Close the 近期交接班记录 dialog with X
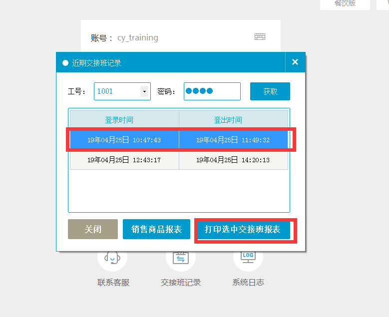Viewport: 389px width, 317px height. [295, 62]
